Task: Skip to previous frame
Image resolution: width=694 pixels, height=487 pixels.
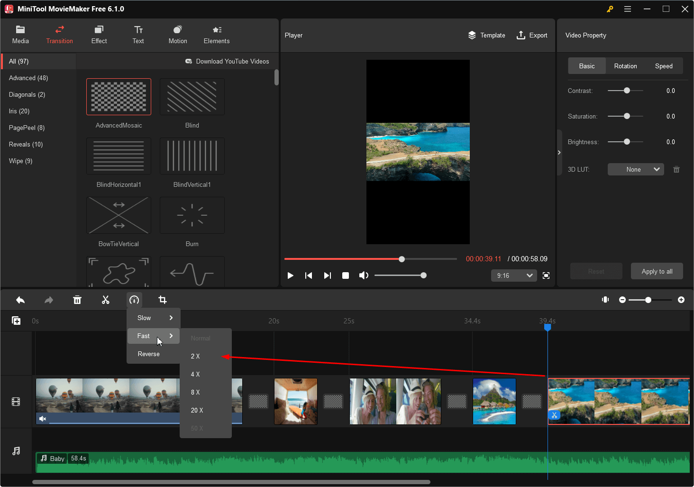Action: click(x=309, y=276)
